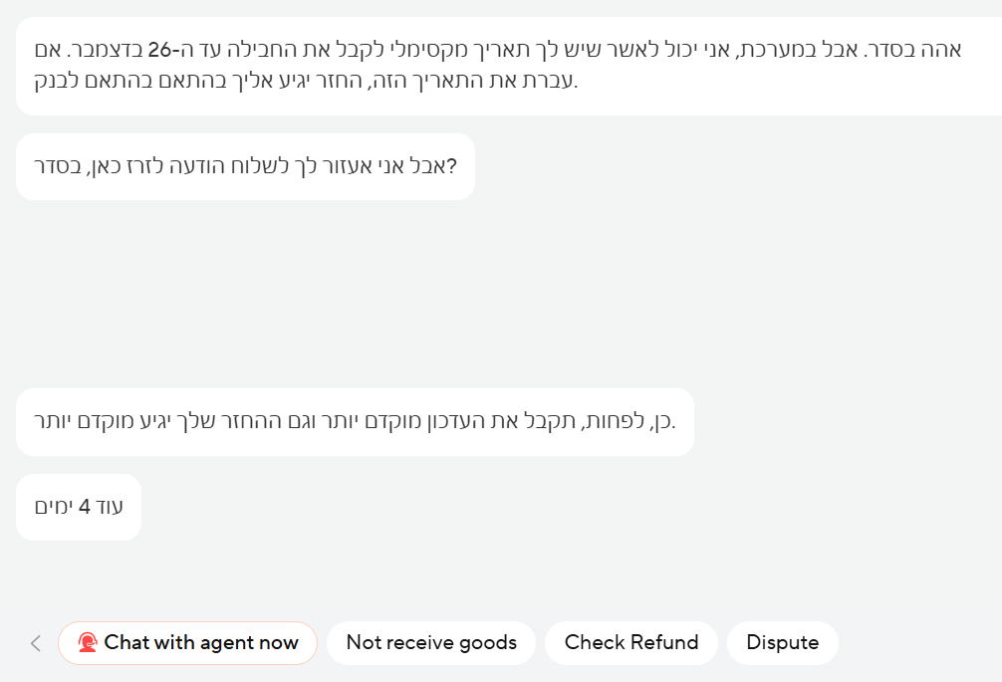Click the message bubble starting with "כן, לפחות"

[x=355, y=422]
